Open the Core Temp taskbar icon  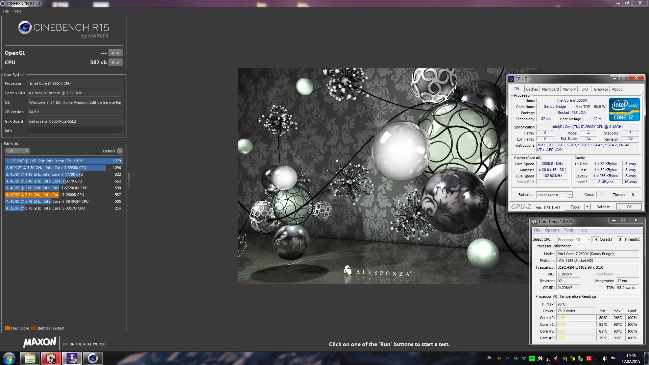click(x=51, y=358)
